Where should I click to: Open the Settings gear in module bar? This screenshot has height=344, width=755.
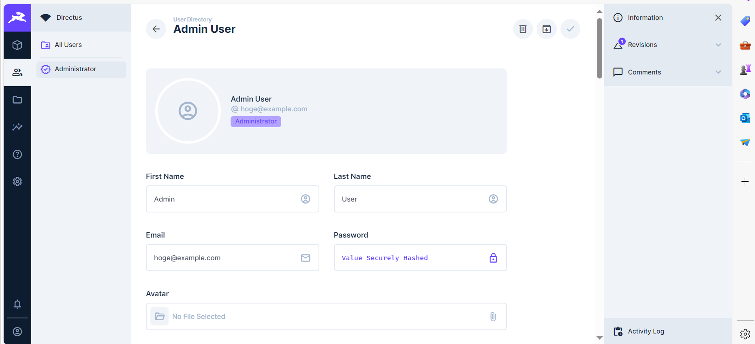(17, 181)
